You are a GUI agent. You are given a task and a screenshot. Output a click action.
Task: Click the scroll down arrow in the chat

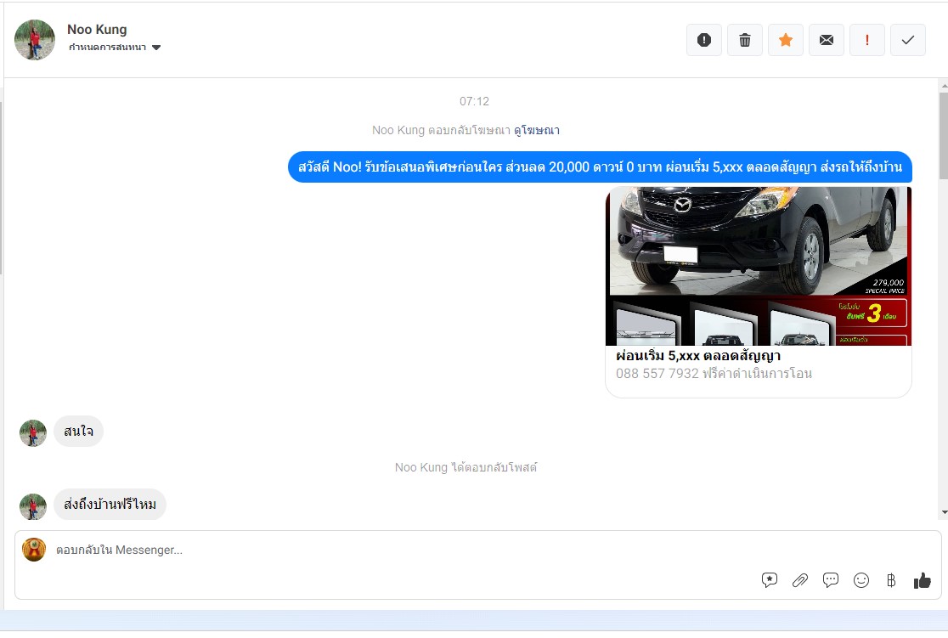point(943,512)
